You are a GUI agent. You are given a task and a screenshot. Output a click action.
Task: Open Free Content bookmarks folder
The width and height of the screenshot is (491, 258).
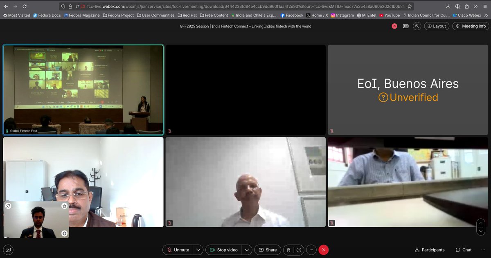[x=214, y=15]
